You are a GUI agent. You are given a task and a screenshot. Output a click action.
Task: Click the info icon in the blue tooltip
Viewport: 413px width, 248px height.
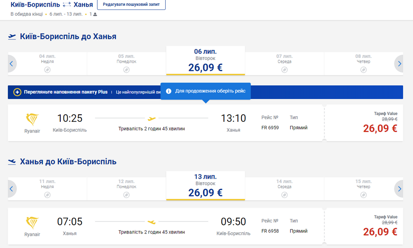pyautogui.click(x=169, y=91)
